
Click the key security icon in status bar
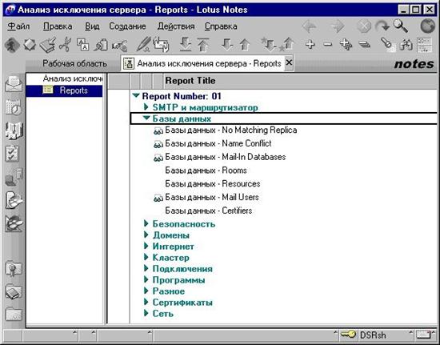pyautogui.click(x=348, y=335)
